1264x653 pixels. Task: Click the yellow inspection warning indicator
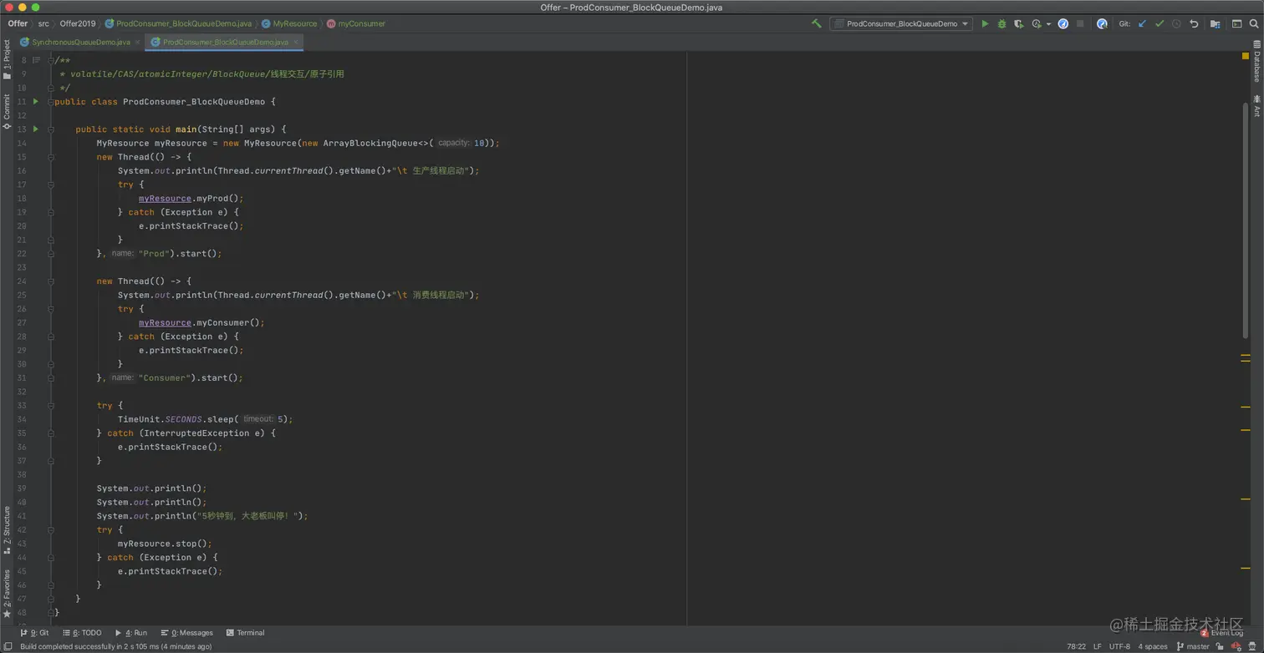tap(1245, 56)
